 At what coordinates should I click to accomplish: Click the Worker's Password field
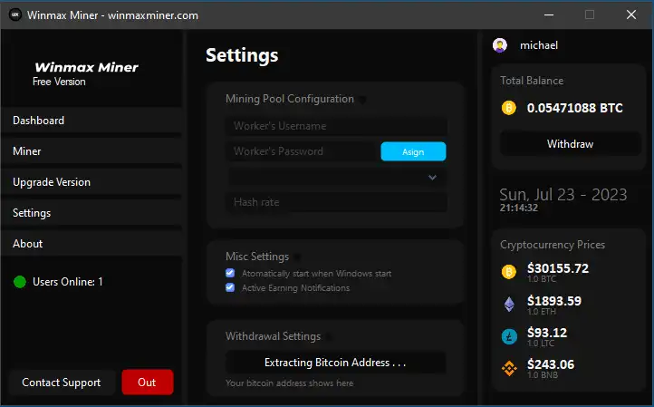coord(301,151)
